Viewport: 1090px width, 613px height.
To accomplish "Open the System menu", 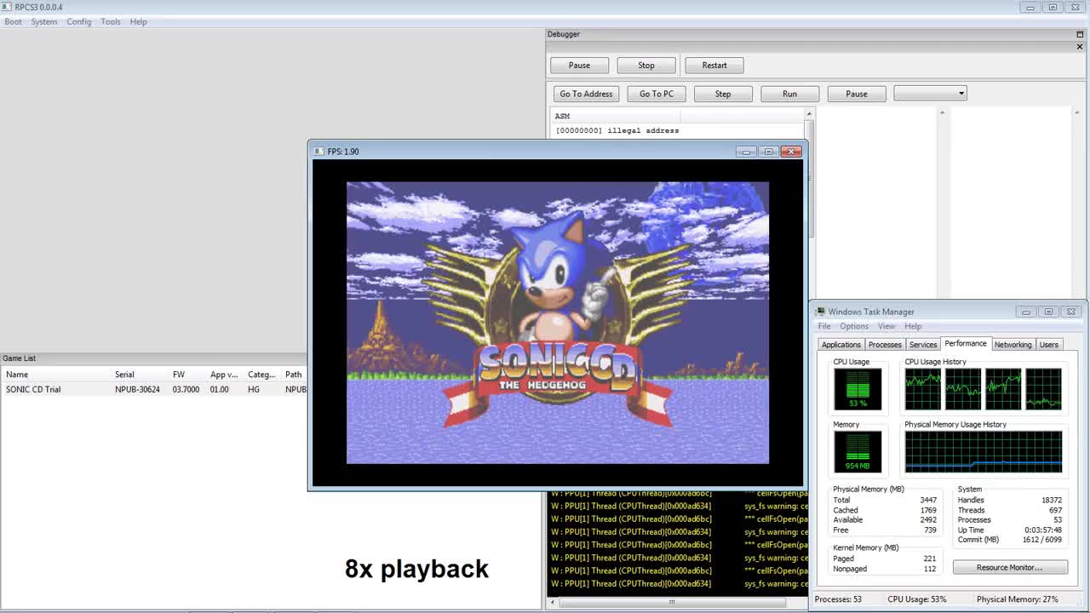I will (43, 21).
